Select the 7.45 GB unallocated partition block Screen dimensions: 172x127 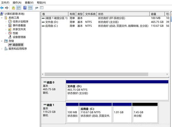point(145,113)
